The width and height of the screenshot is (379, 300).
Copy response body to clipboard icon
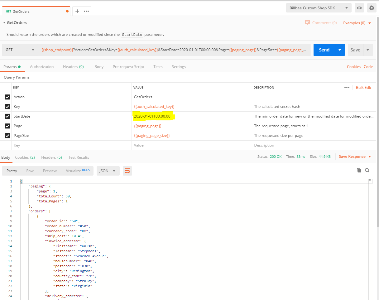tap(359, 170)
